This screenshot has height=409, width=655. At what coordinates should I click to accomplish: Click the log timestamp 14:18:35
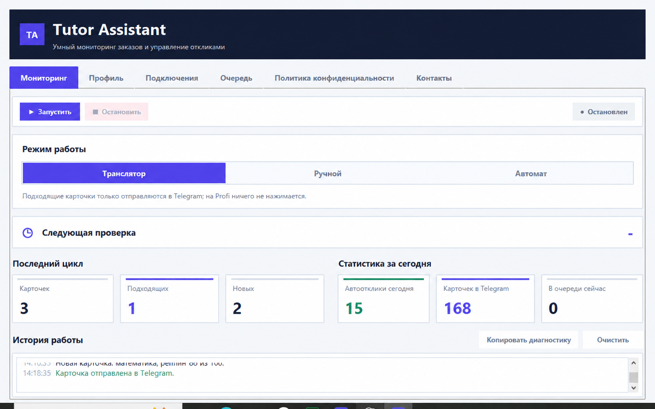click(x=37, y=373)
